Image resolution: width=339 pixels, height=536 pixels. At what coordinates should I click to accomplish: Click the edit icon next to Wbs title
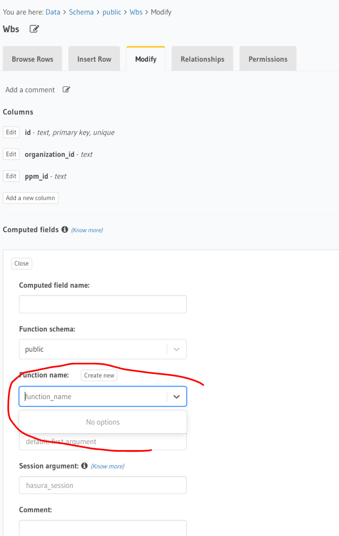coord(34,29)
